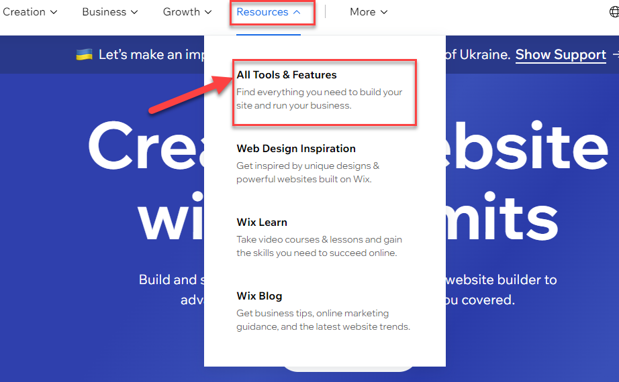
Task: Follow the Show Support link
Action: tap(561, 55)
